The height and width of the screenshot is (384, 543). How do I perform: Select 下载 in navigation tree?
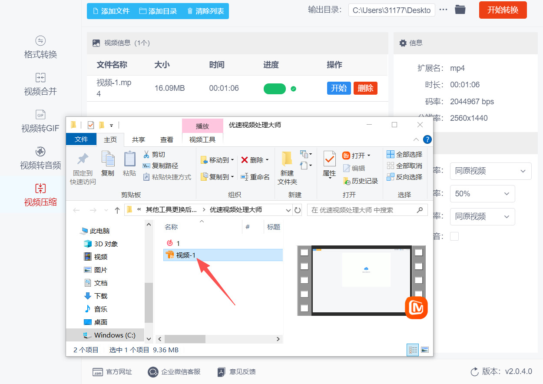click(95, 296)
